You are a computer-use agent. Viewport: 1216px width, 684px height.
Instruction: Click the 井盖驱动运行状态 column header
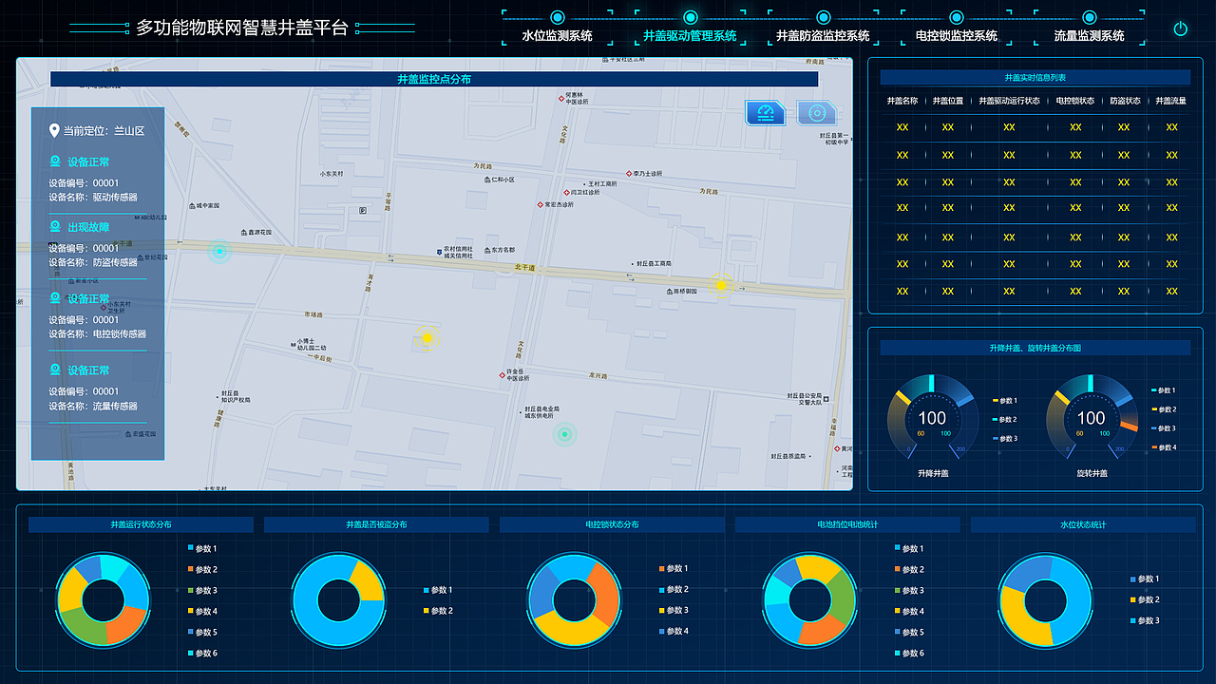pos(1009,101)
